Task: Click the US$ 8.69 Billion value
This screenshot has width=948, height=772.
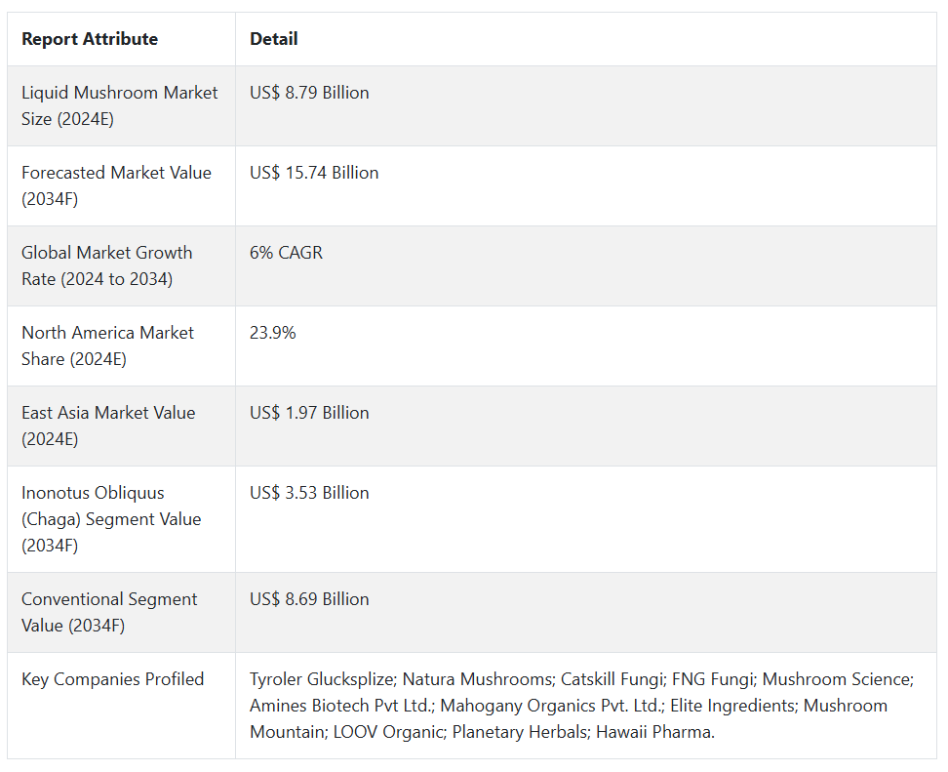Action: click(309, 599)
